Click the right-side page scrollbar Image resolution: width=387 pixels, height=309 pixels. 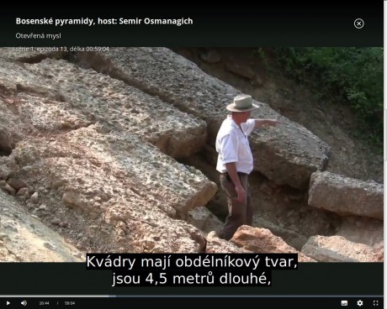pyautogui.click(x=385, y=136)
